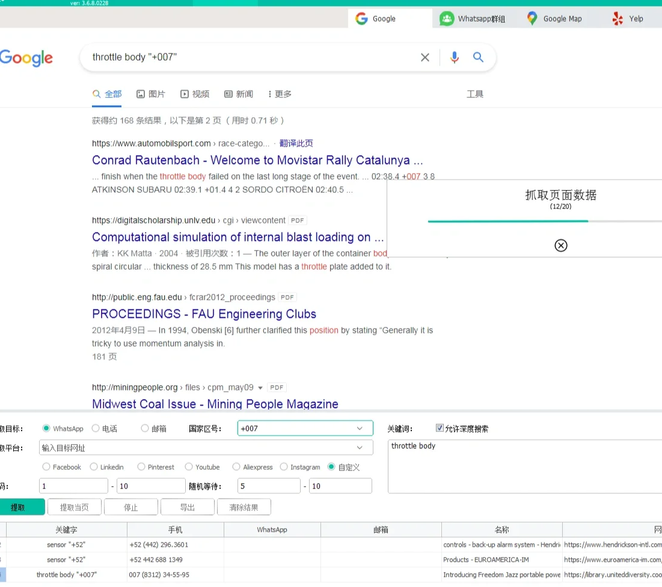Select the 视频 results filter

coord(195,94)
